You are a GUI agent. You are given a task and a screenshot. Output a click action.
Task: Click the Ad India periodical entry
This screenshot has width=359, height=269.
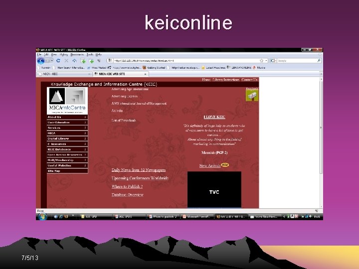pos(117,111)
